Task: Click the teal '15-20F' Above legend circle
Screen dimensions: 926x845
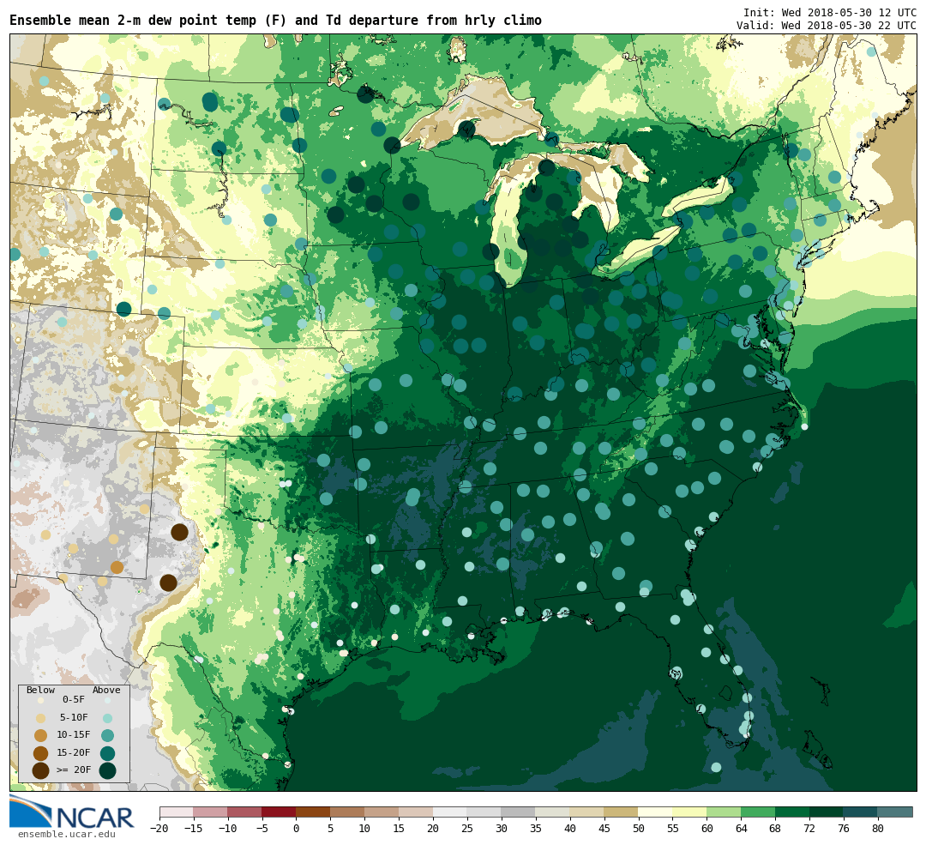Action: [107, 753]
